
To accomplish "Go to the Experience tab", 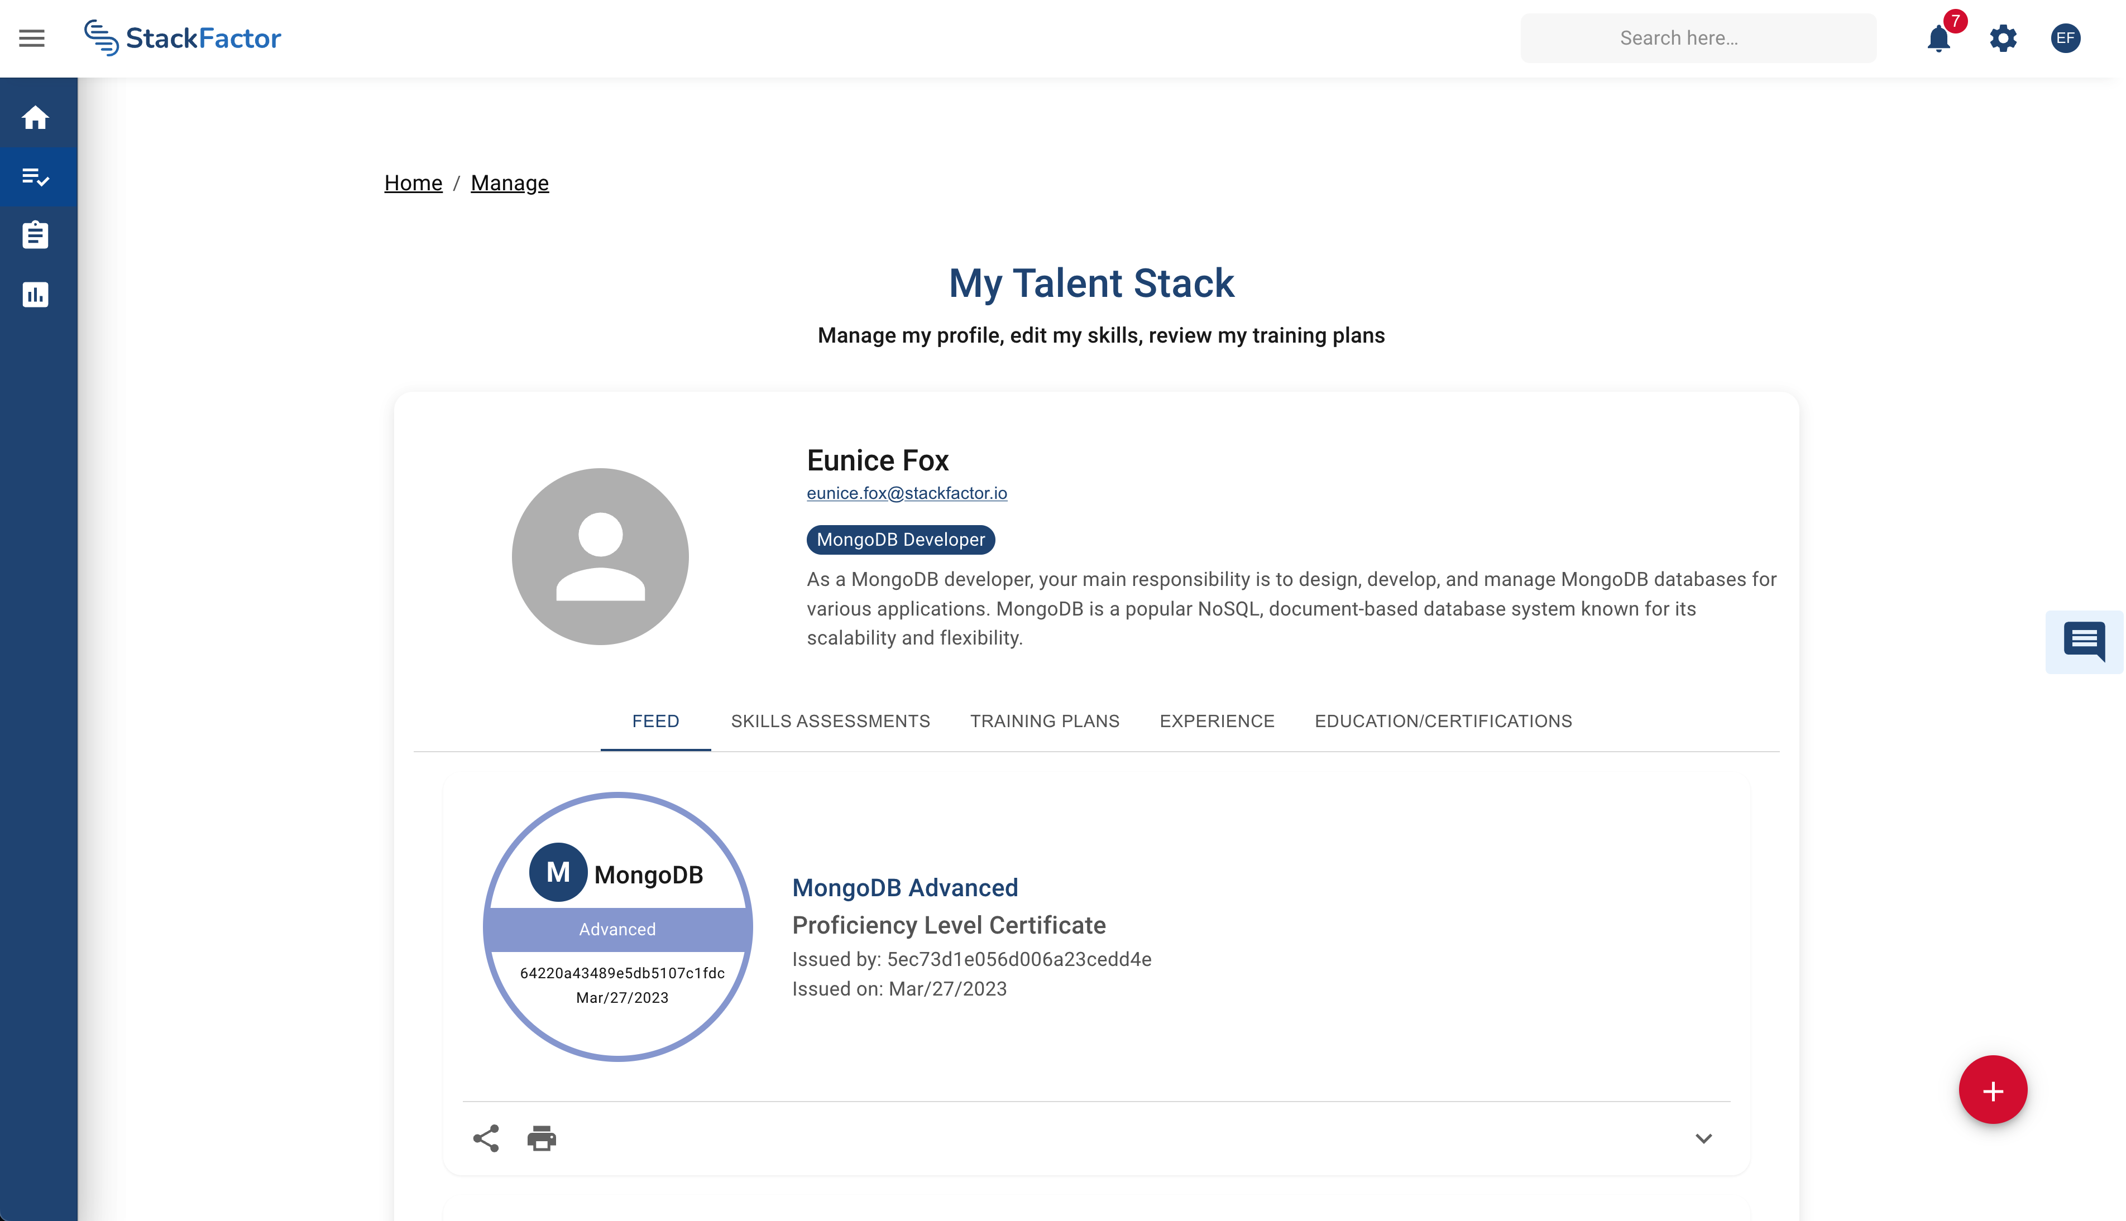I will [x=1217, y=721].
